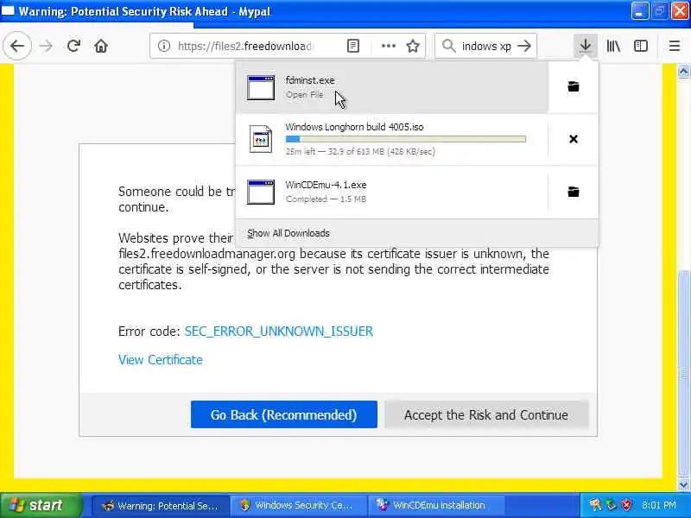Open the Library toolbar button
The width and height of the screenshot is (691, 518).
[x=613, y=46]
